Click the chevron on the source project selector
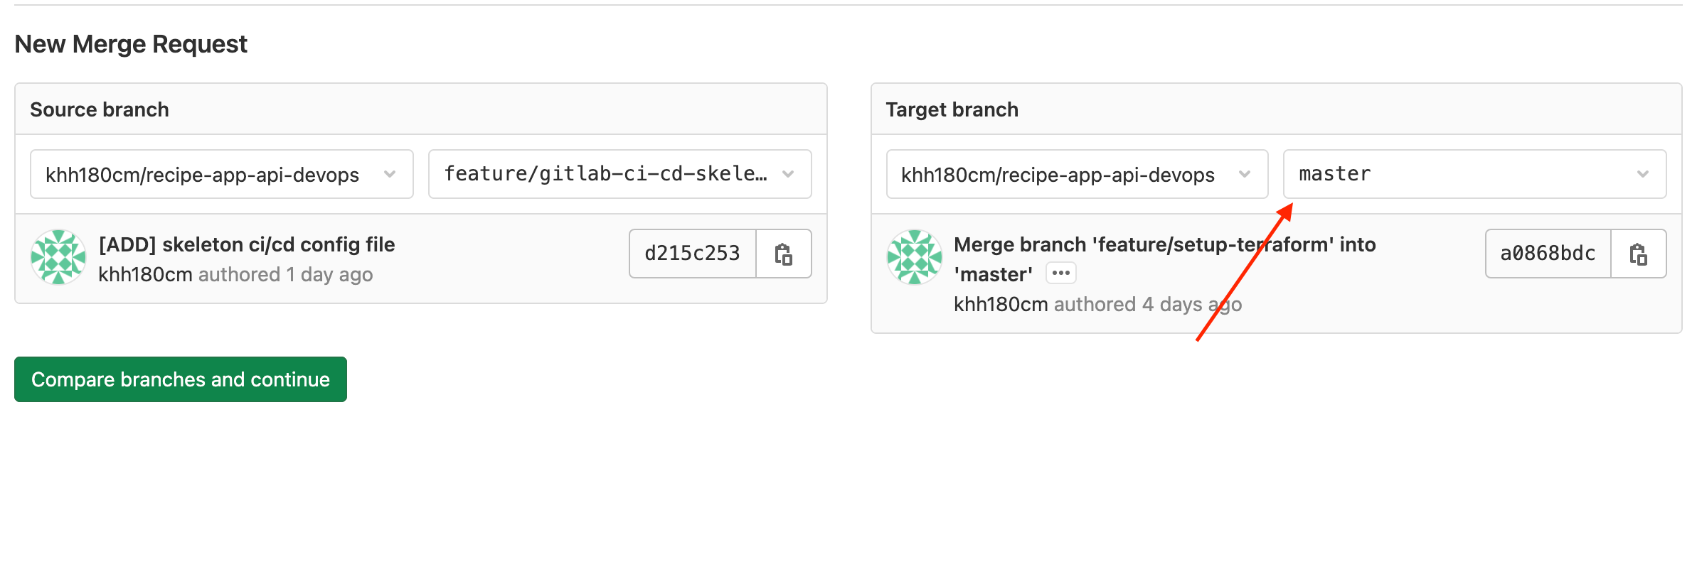 [x=390, y=174]
